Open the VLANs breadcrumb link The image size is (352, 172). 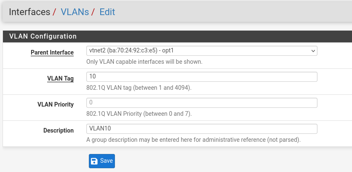75,12
